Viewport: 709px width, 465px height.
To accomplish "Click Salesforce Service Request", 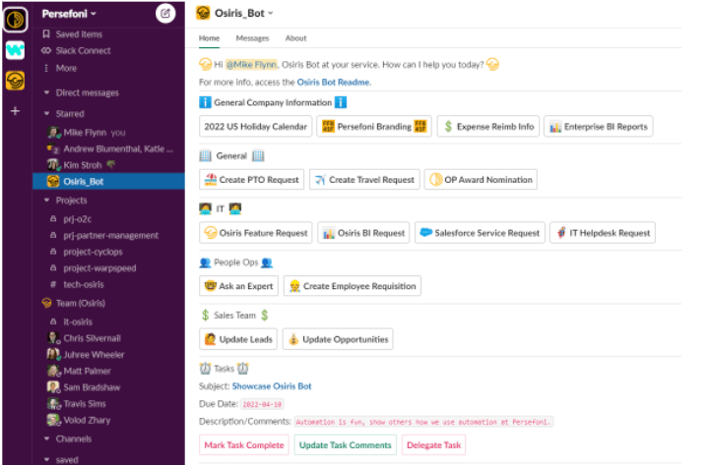I will point(480,233).
